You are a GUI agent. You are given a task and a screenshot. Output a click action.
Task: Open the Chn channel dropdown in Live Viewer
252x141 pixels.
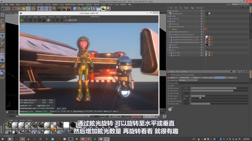pos(73,20)
